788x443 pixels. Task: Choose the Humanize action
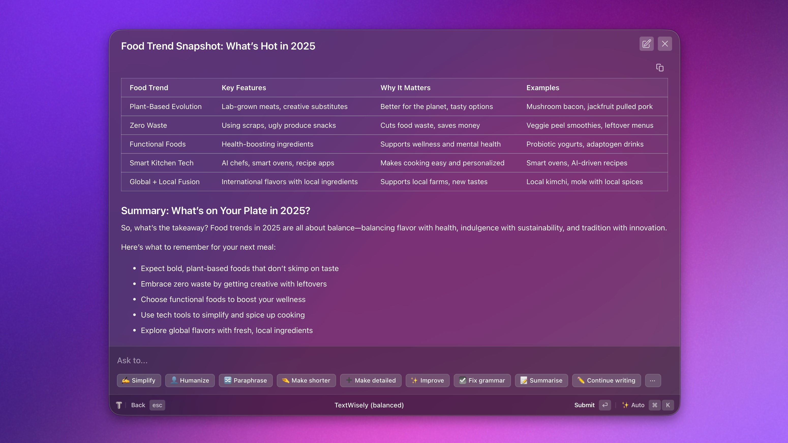coord(190,381)
